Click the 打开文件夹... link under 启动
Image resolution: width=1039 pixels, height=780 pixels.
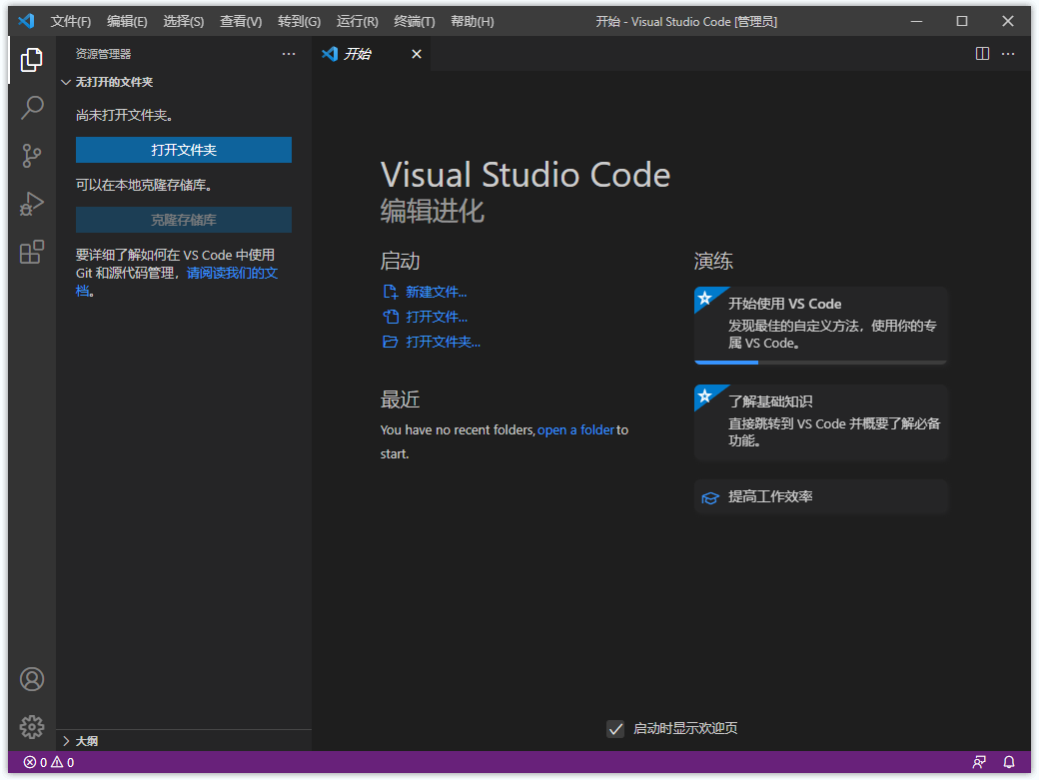443,342
